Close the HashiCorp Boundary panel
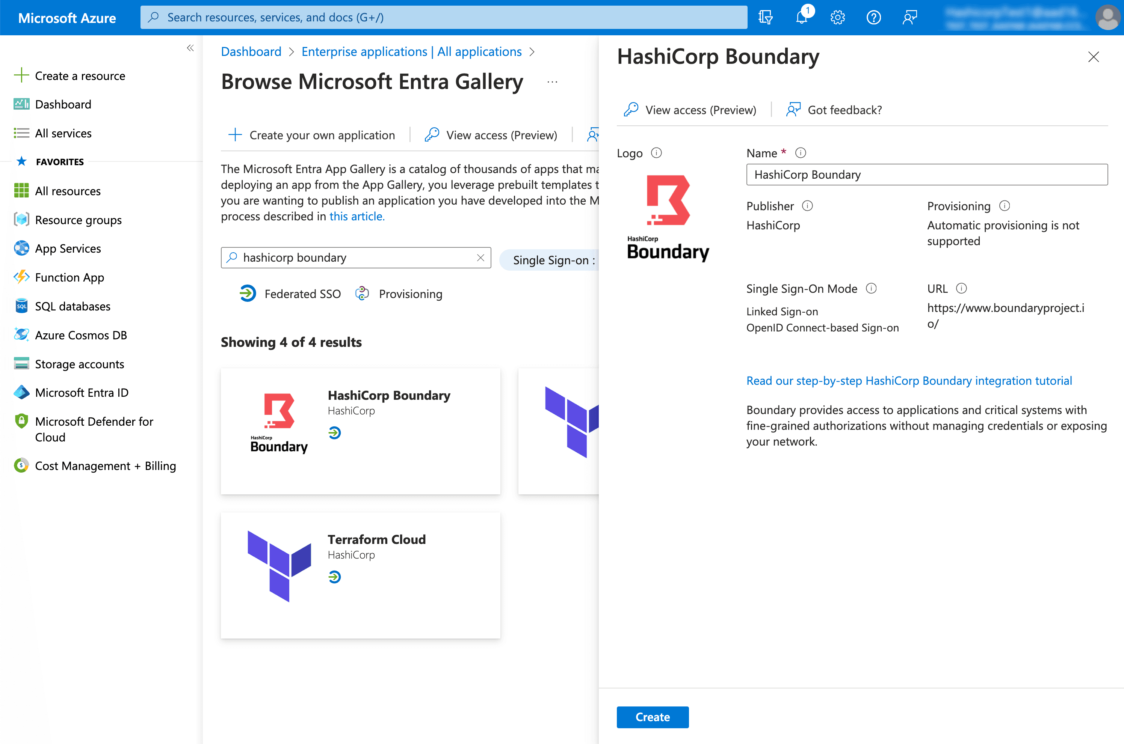The width and height of the screenshot is (1124, 744). point(1094,57)
